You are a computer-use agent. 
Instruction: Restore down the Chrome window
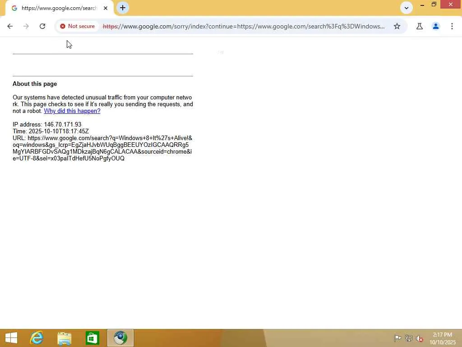[x=434, y=5]
